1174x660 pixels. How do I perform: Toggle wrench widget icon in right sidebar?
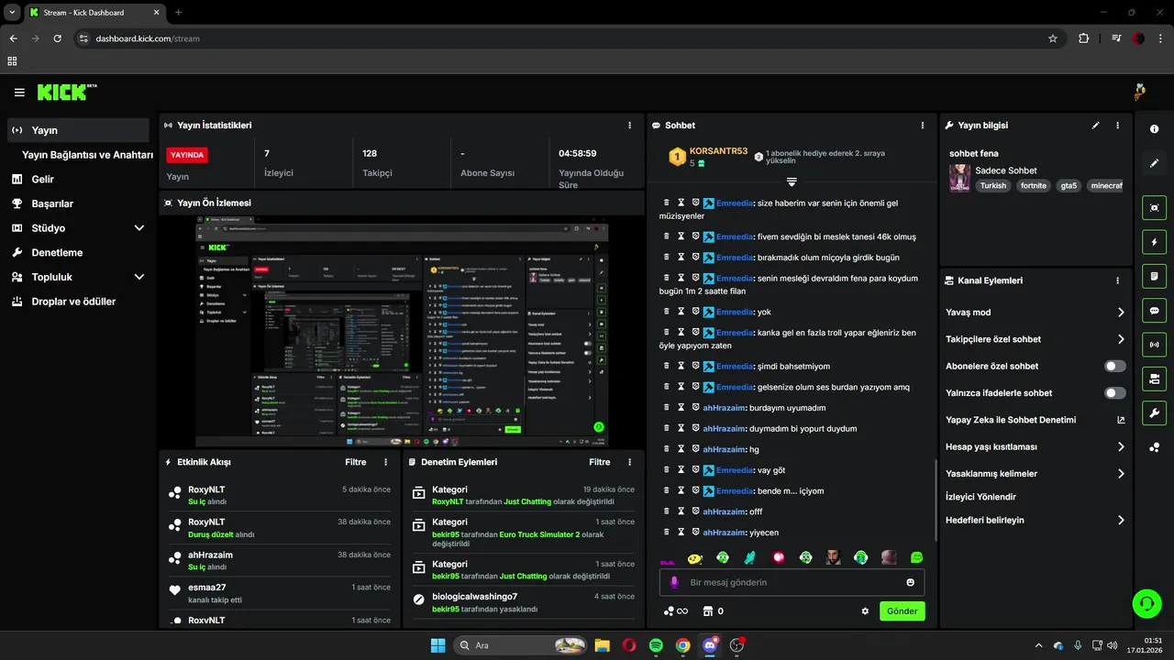click(1154, 412)
